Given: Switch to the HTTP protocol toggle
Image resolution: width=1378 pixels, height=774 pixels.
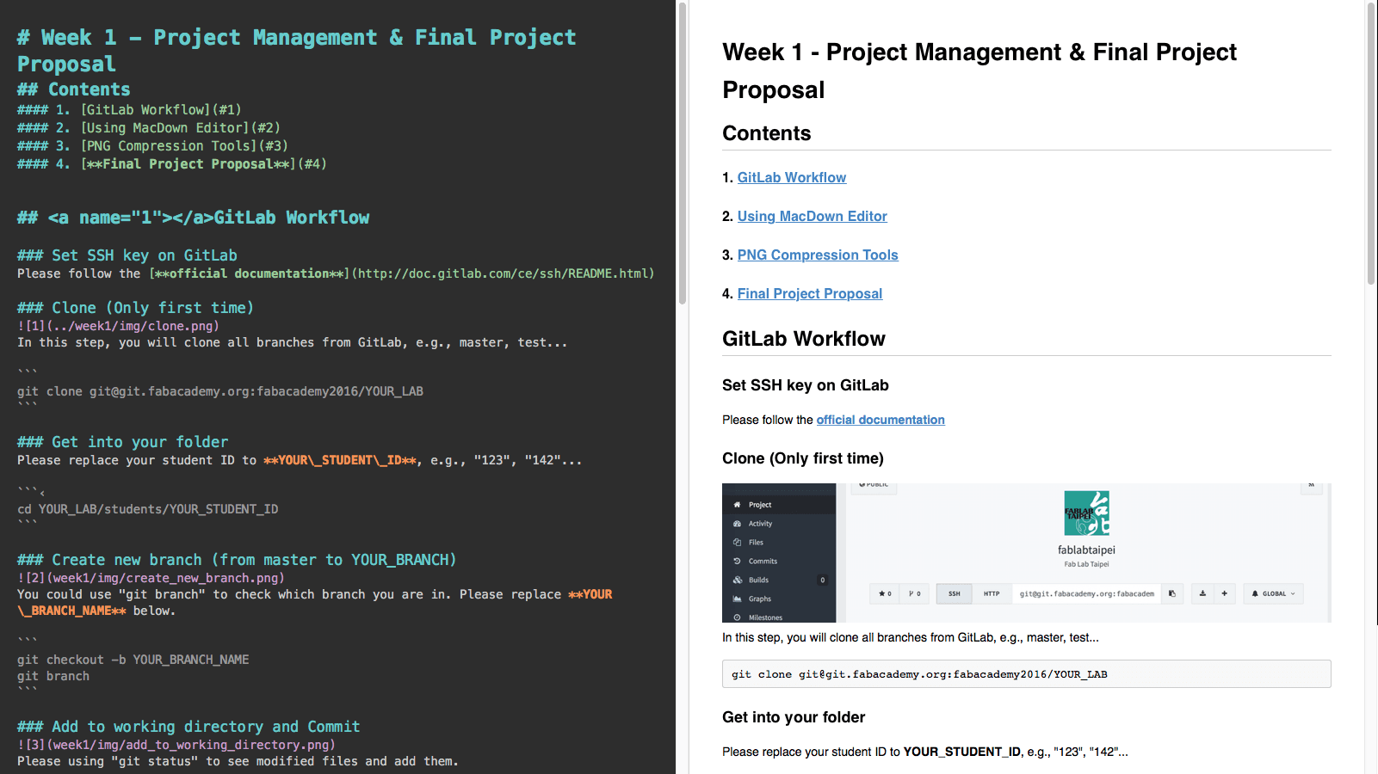Looking at the screenshot, I should coord(992,593).
